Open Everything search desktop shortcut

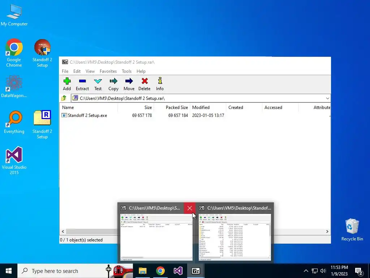coord(14,122)
